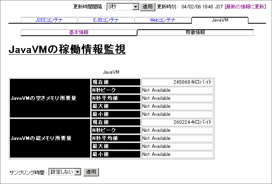
Task: Switch to the J2EEコンテナ tab
Action: click(x=49, y=20)
